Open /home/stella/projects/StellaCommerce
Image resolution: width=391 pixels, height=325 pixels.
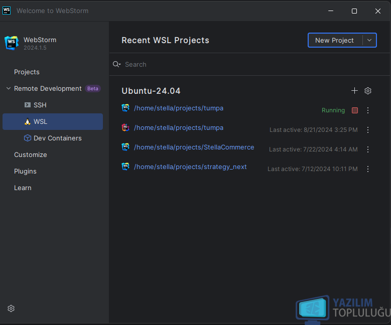pos(194,147)
